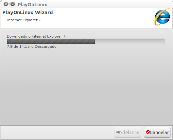Close the PlayOnLinux window
The width and height of the screenshot is (173, 140).
coord(6,4)
